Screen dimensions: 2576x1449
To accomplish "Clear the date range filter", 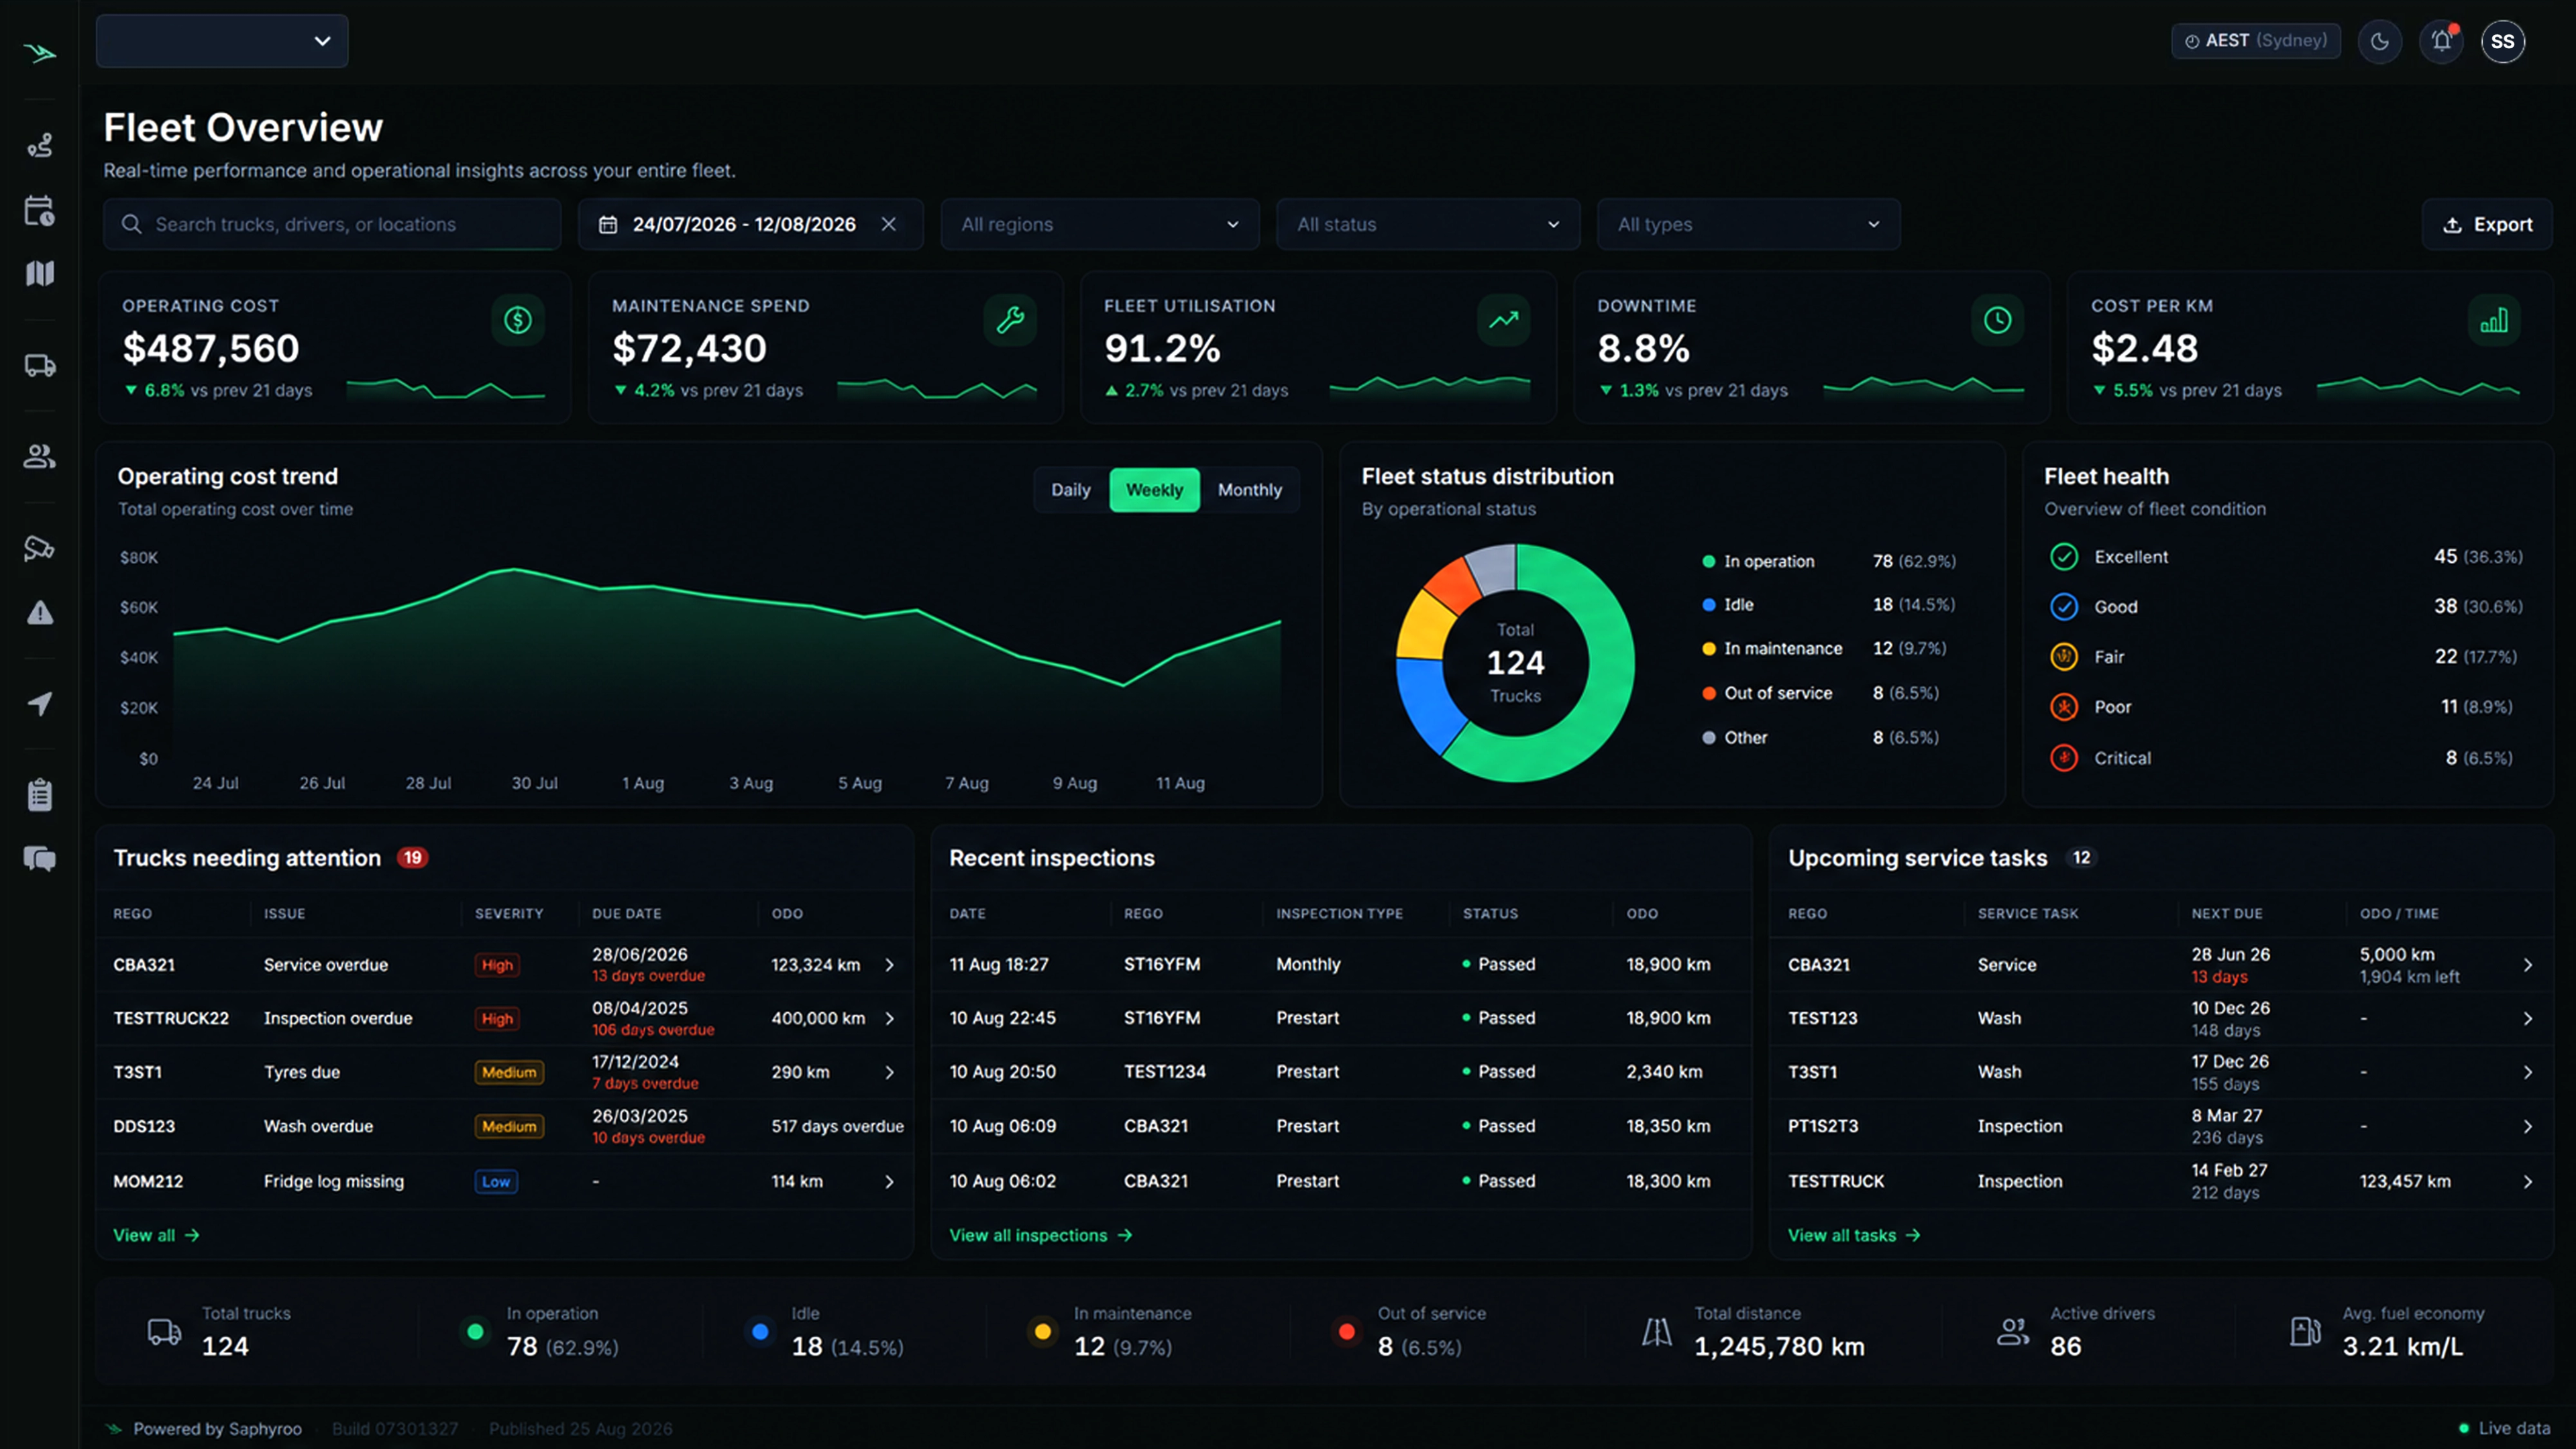I will [x=888, y=224].
